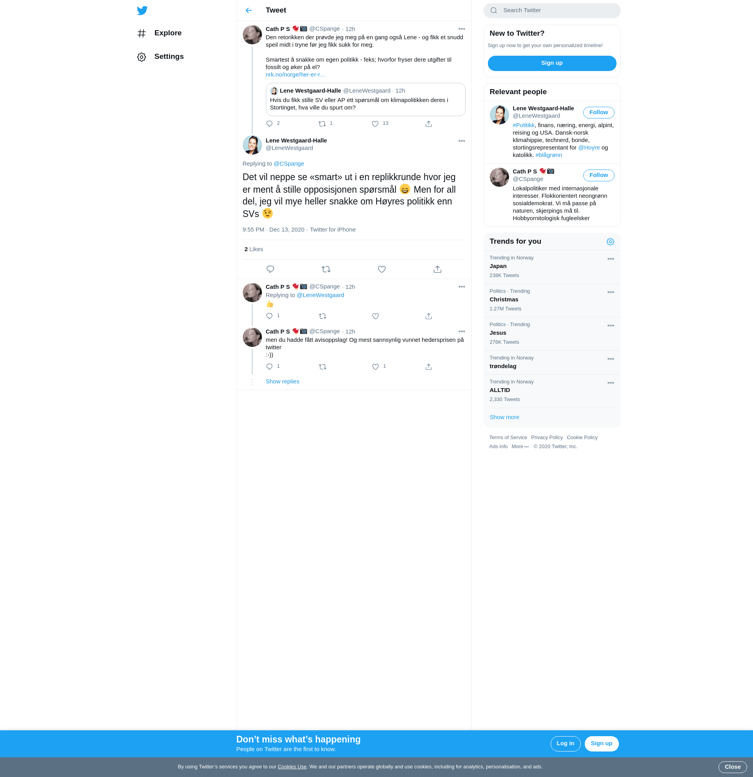The height and width of the screenshot is (777, 753).
Task: Like the avisoppslag tweet
Action: [x=375, y=367]
